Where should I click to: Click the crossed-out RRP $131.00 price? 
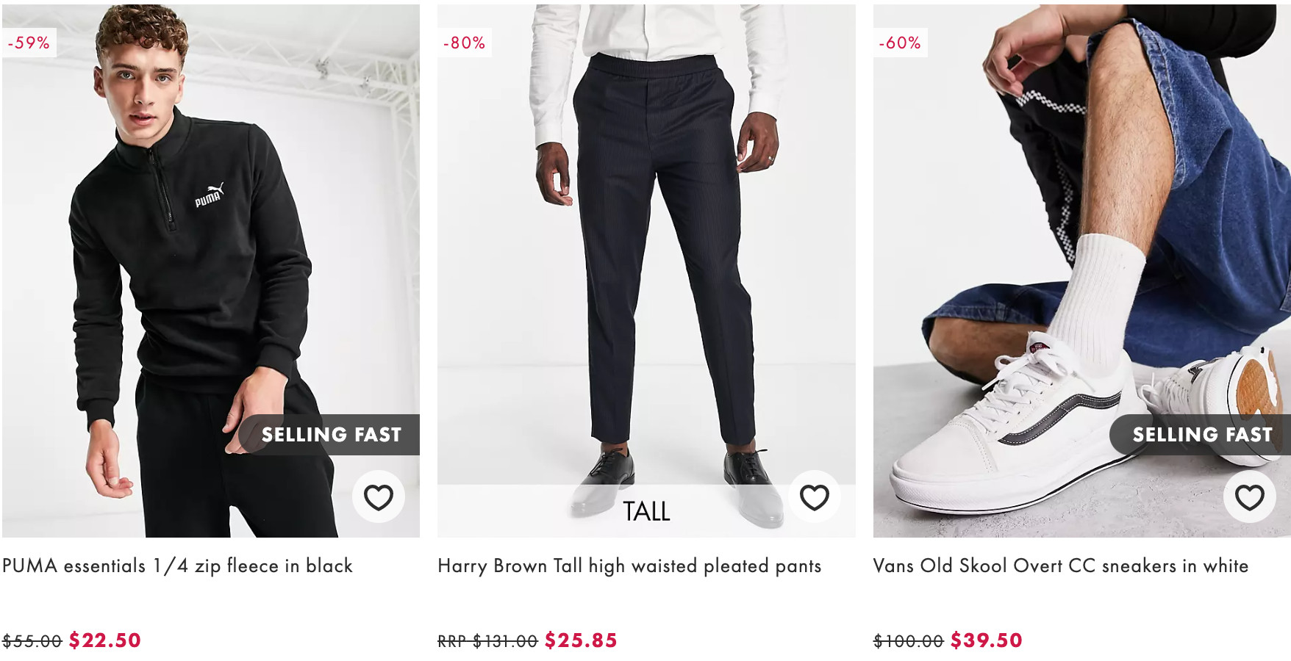click(487, 641)
